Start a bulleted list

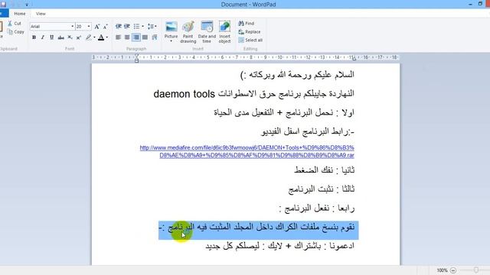[136, 27]
